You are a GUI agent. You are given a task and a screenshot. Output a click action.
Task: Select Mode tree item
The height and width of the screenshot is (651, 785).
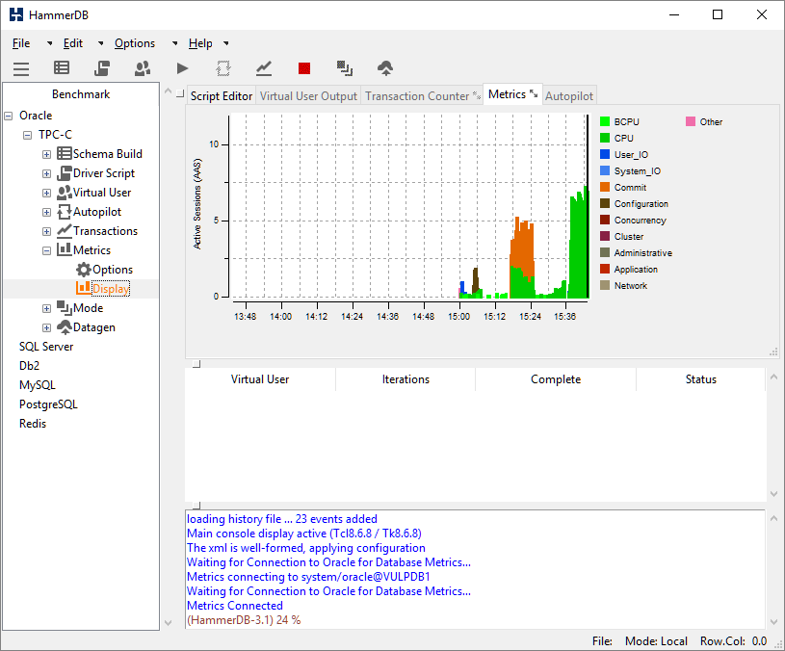coord(88,308)
